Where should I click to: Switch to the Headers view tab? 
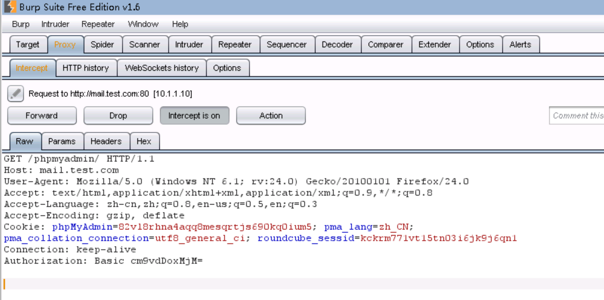tap(106, 141)
